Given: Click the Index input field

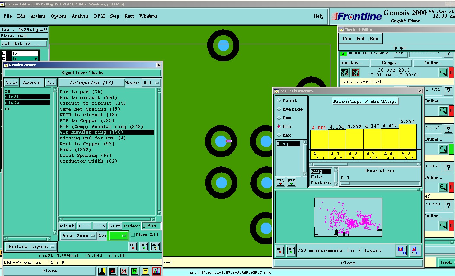Looking at the screenshot, I should (x=151, y=226).
